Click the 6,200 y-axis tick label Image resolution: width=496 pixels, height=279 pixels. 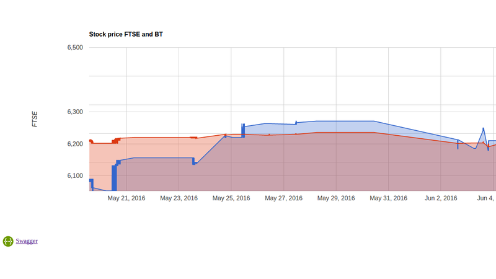coord(74,144)
